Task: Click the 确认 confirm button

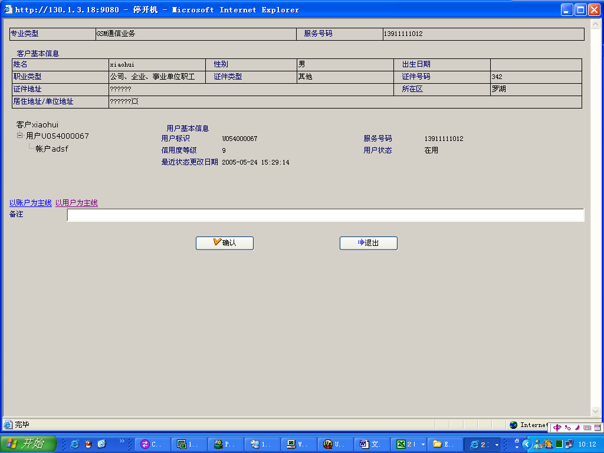Action: (x=224, y=243)
